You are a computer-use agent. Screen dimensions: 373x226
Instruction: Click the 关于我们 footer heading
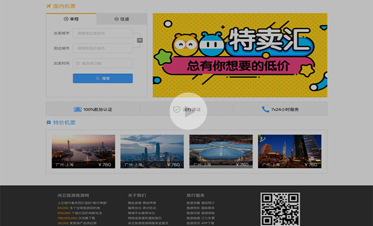pyautogui.click(x=137, y=195)
